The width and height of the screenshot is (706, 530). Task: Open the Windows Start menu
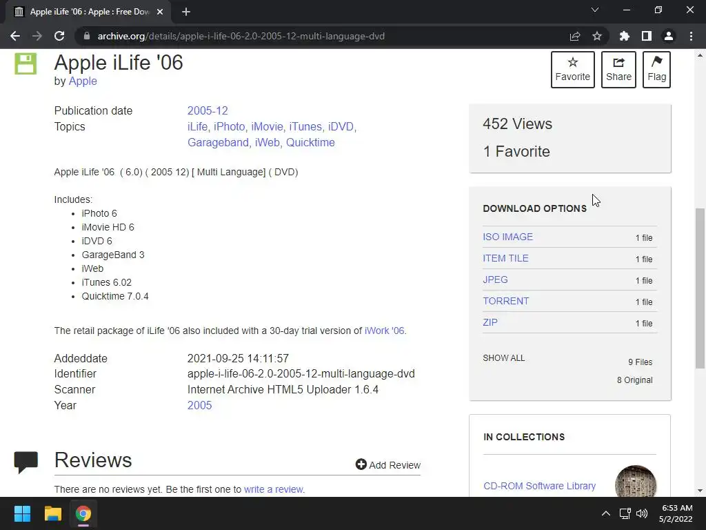[22, 513]
